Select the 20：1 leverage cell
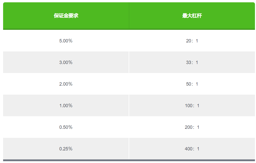256x163 pixels. (192, 41)
